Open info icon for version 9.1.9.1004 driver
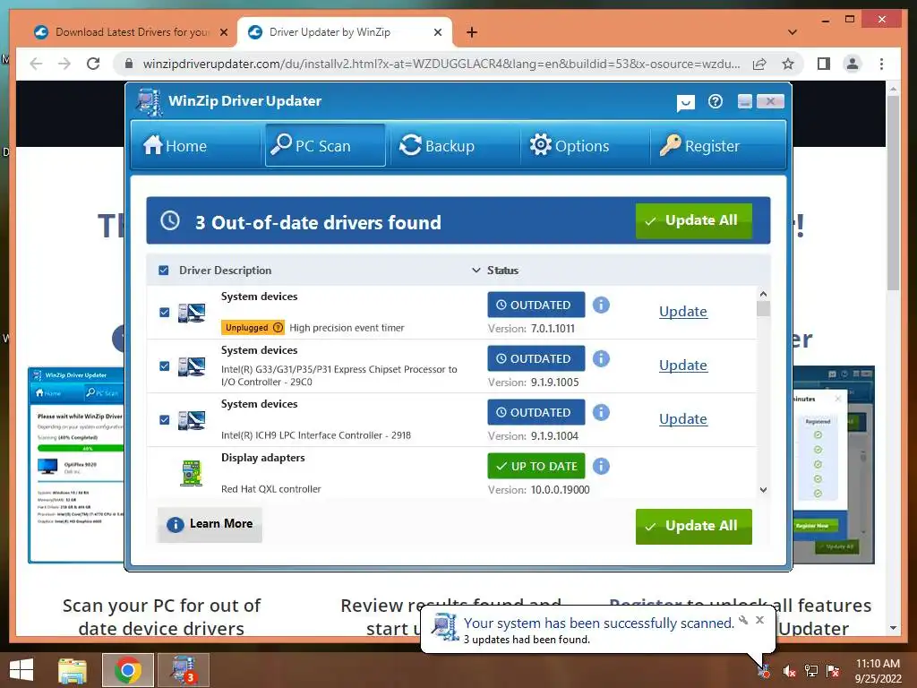Image resolution: width=917 pixels, height=688 pixels. (x=601, y=412)
